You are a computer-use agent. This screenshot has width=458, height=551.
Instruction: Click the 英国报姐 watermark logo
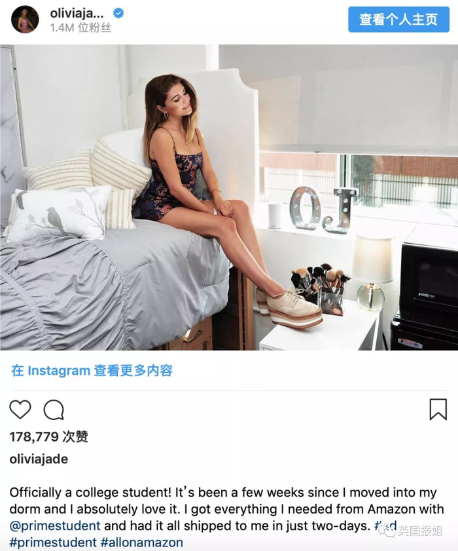[414, 531]
